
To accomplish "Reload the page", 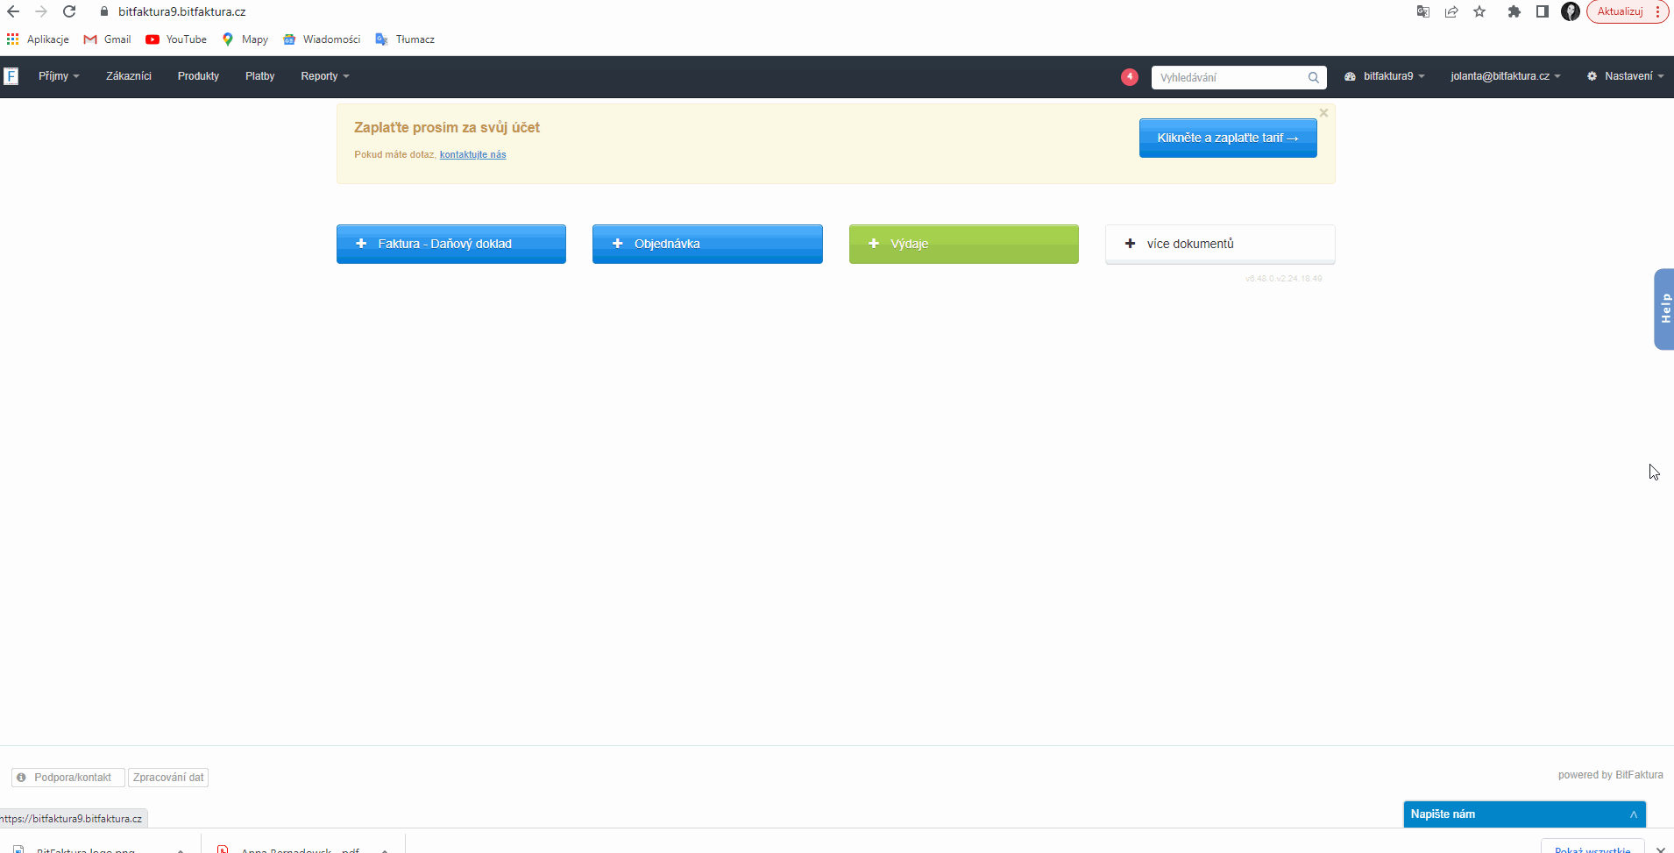I will coord(69,11).
